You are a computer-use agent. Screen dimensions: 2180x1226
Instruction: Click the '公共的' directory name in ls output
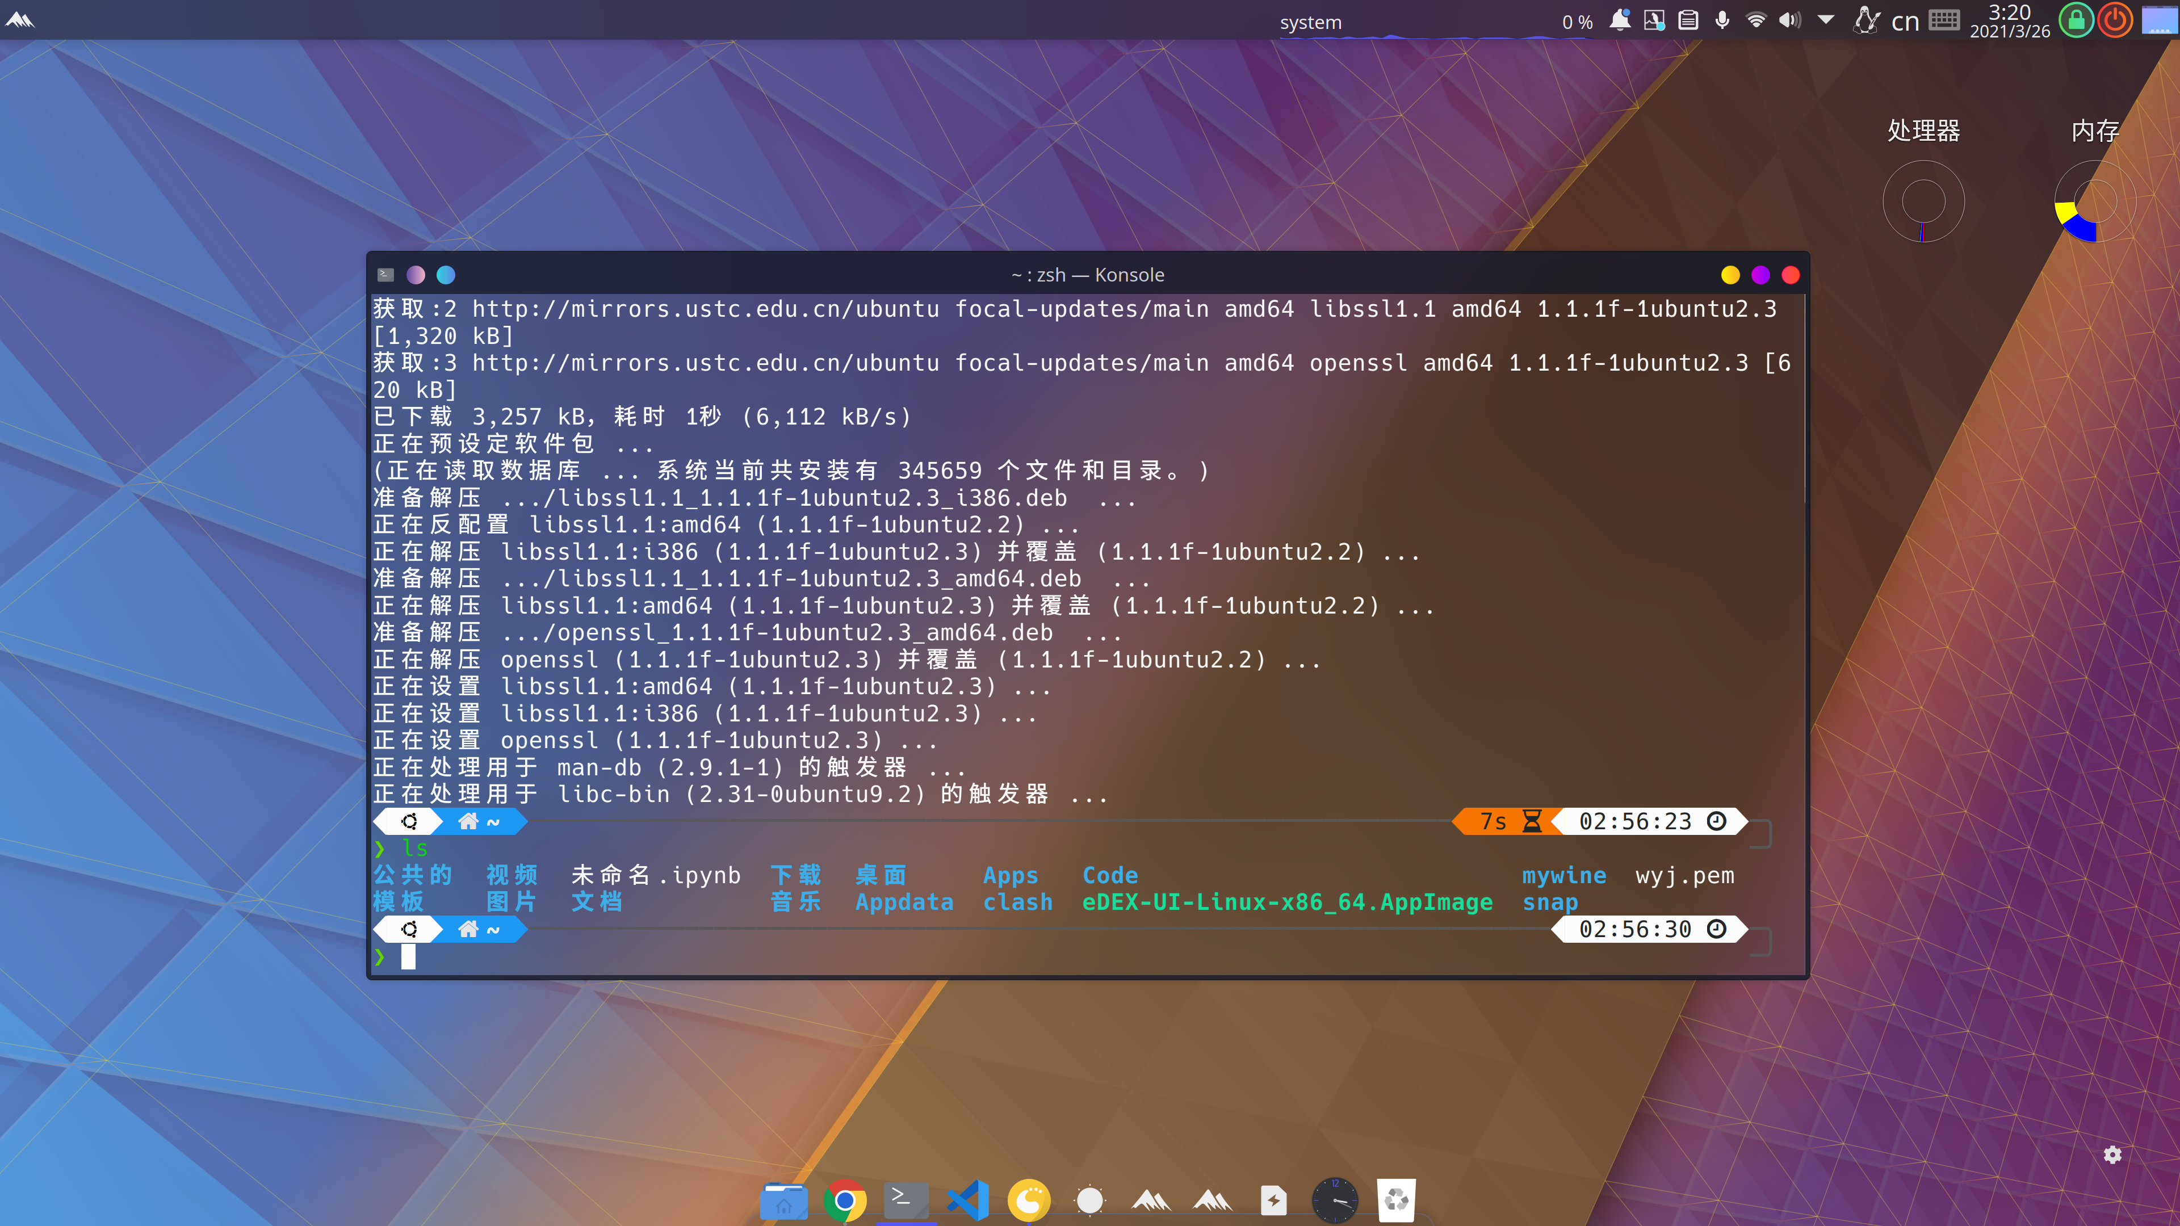pos(413,875)
